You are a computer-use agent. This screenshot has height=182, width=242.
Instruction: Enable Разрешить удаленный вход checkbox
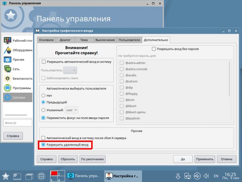pyautogui.click(x=44, y=144)
